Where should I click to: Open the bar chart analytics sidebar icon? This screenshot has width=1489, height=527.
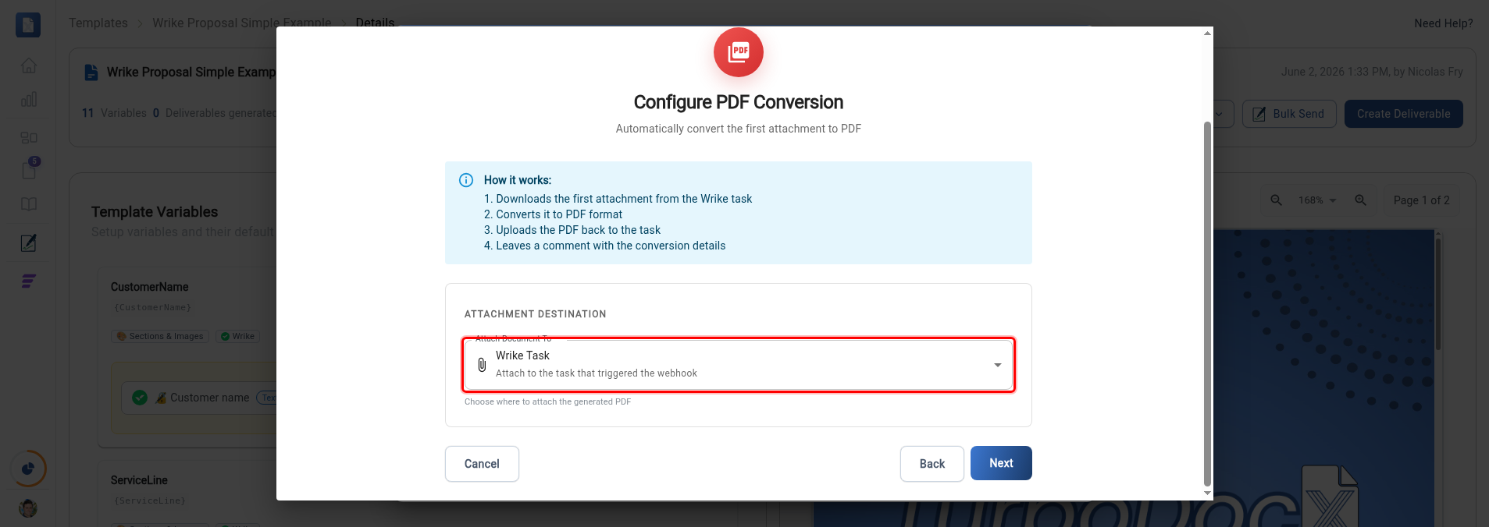click(x=29, y=99)
